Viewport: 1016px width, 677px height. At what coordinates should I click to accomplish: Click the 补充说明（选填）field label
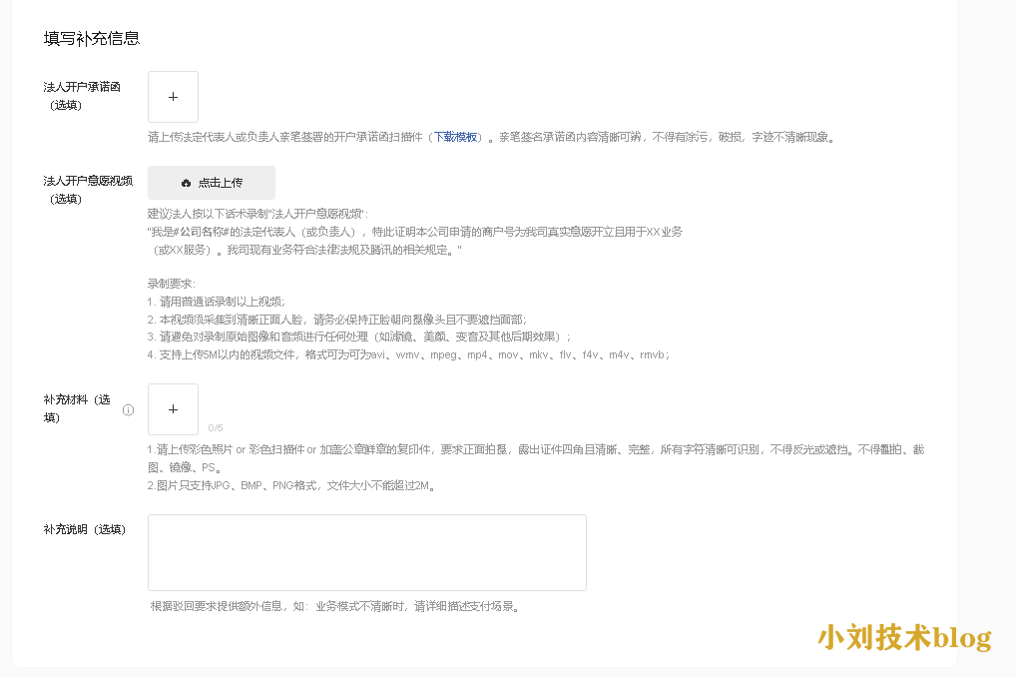coord(84,529)
